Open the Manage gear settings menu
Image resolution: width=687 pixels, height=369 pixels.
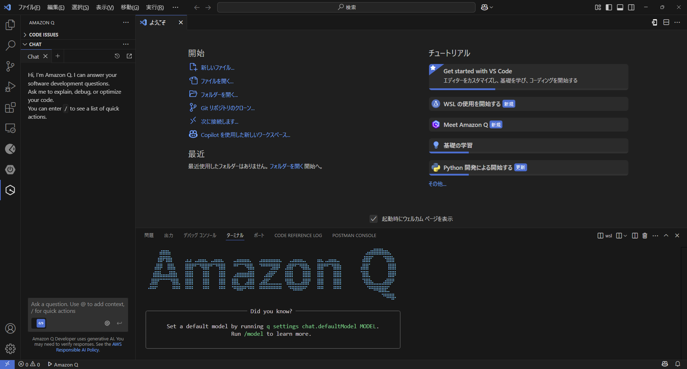[10, 349]
